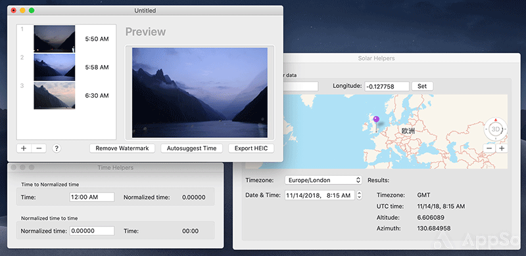Export the wallpaper with Export HEIC

pos(251,148)
